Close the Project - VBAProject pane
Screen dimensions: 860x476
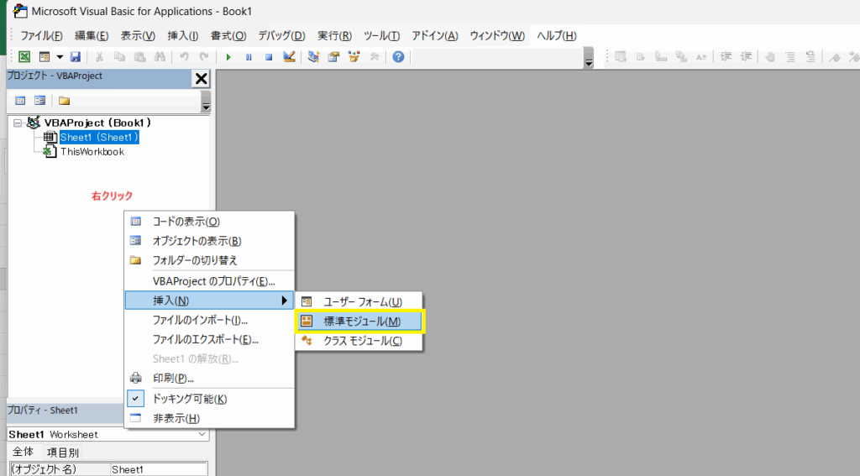point(202,78)
